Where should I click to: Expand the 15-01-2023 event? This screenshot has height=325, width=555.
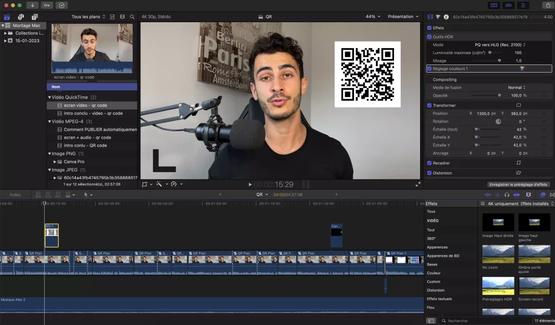[5, 41]
